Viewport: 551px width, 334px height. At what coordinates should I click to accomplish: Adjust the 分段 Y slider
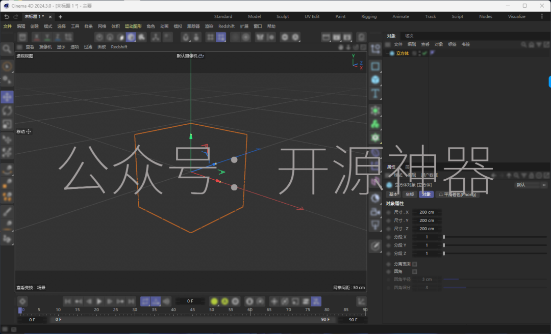[495, 245]
